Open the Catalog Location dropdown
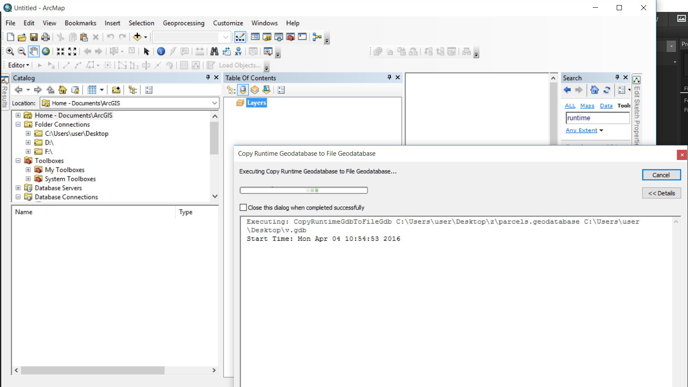The width and height of the screenshot is (688, 387). point(215,103)
